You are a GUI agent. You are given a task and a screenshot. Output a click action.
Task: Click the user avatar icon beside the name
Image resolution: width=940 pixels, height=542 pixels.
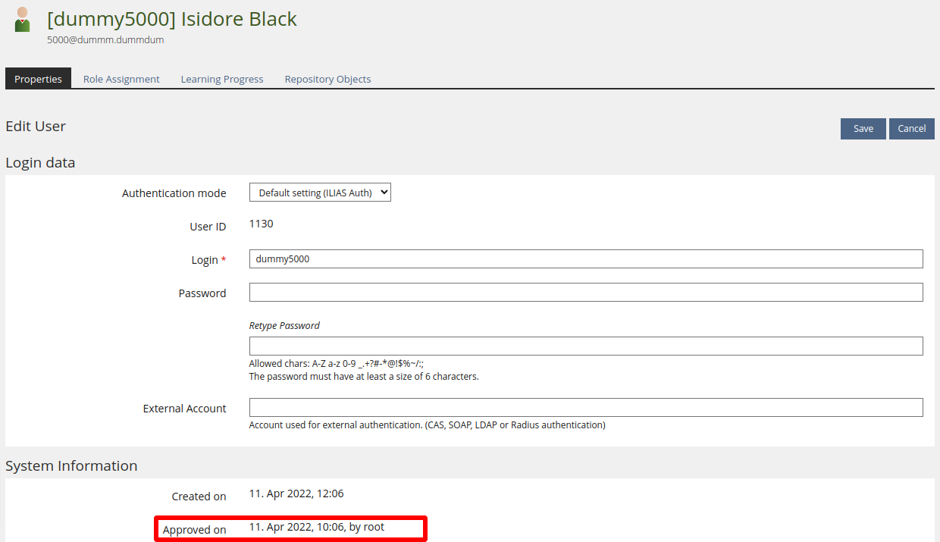[x=22, y=20]
